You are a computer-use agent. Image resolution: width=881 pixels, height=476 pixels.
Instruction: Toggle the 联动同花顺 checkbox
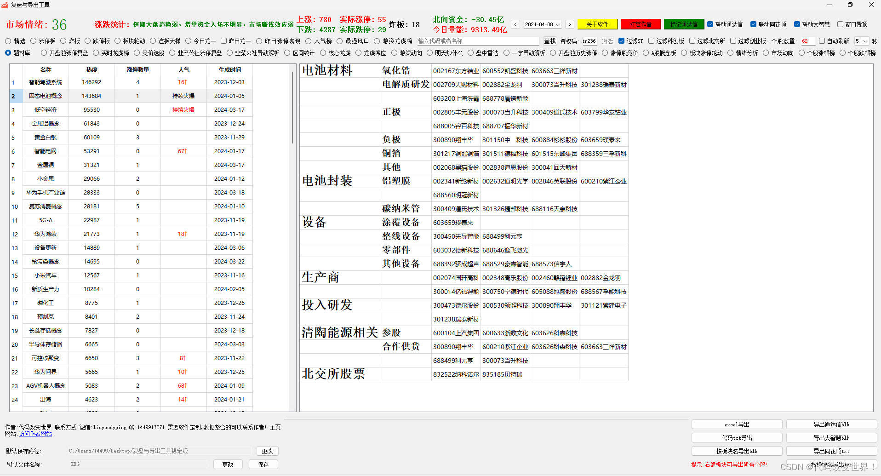(x=753, y=24)
